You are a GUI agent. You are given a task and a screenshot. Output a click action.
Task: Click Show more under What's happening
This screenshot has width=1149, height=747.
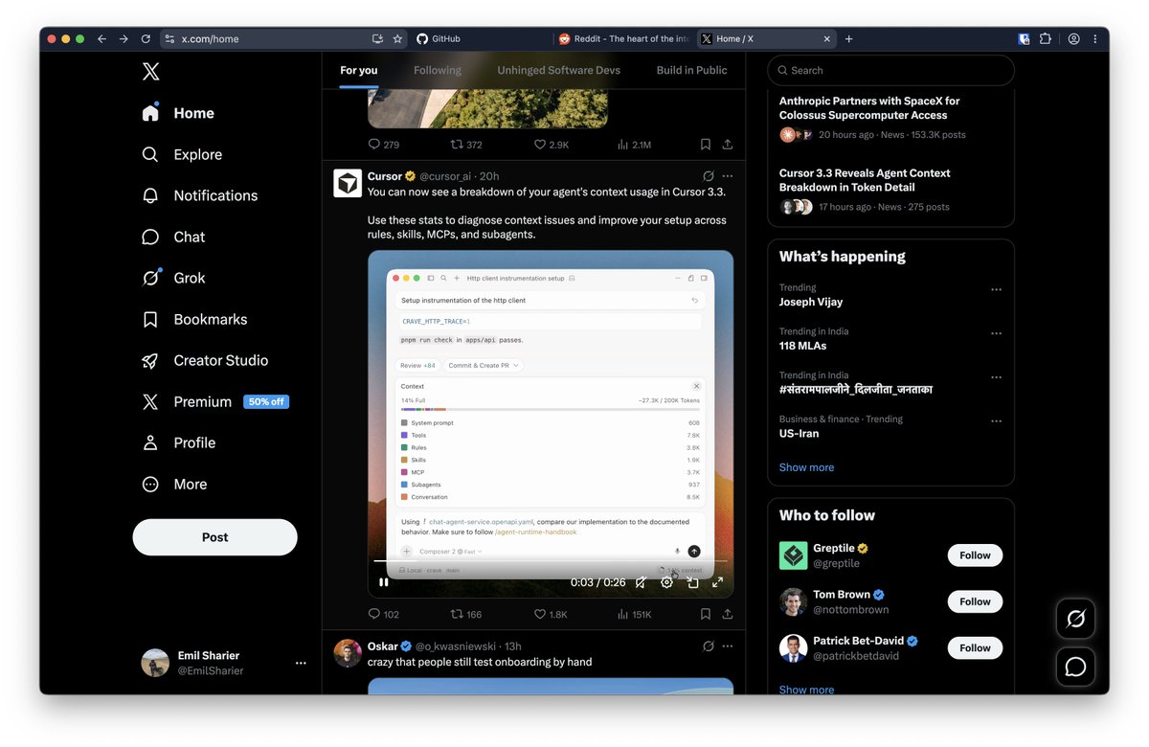click(x=806, y=467)
